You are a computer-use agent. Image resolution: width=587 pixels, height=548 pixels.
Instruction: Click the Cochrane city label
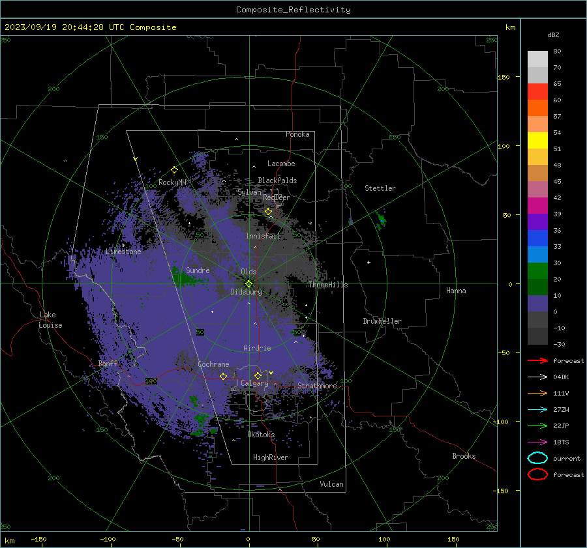[213, 364]
